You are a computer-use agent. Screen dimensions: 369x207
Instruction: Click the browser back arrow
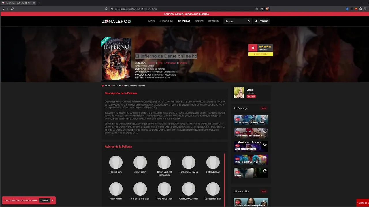[x=3, y=9]
